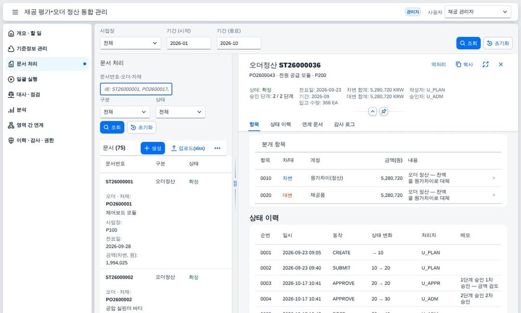Viewport: 521px width, 313px height.
Task: Click the 기간 (시작) 2026-01 field
Action: tap(189, 43)
